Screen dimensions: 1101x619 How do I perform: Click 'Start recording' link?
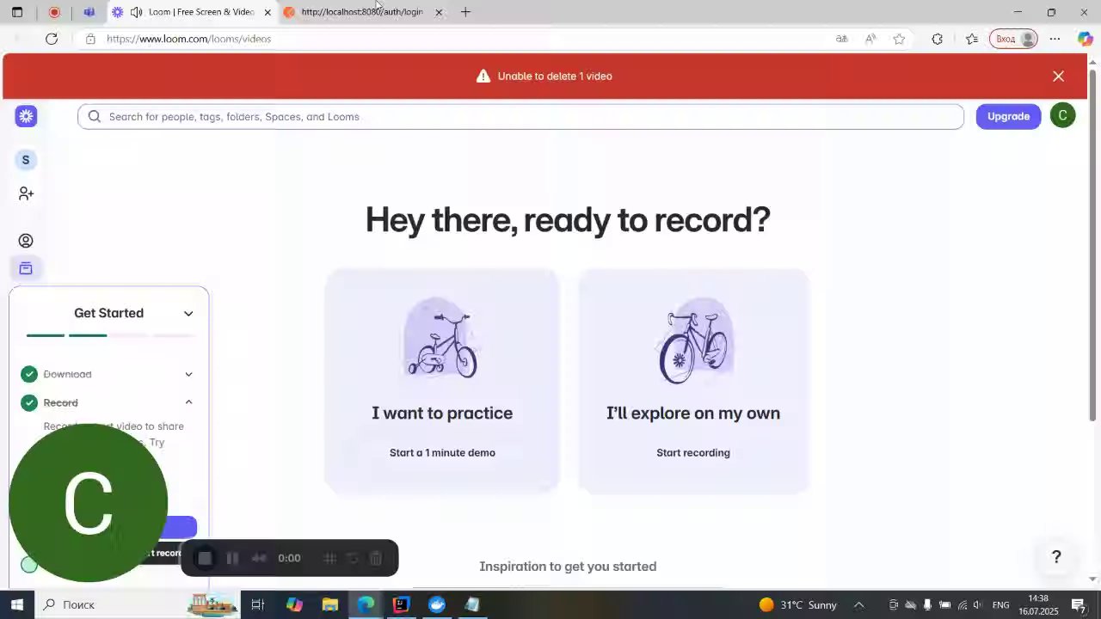point(693,453)
